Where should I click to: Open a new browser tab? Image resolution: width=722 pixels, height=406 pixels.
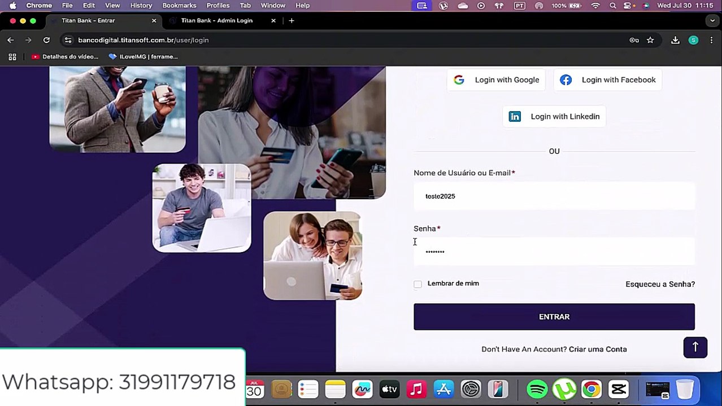(292, 20)
